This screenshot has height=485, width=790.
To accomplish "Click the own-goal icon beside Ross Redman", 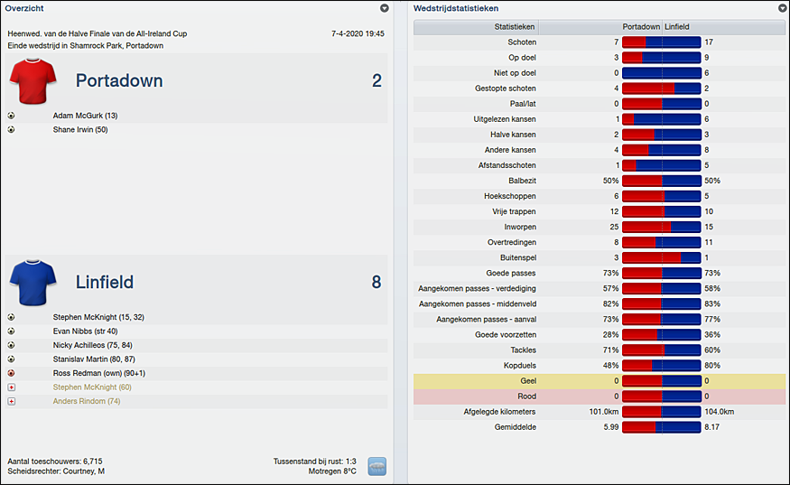I will point(11,373).
